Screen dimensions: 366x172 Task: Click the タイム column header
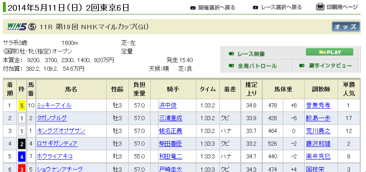pyautogui.click(x=208, y=89)
